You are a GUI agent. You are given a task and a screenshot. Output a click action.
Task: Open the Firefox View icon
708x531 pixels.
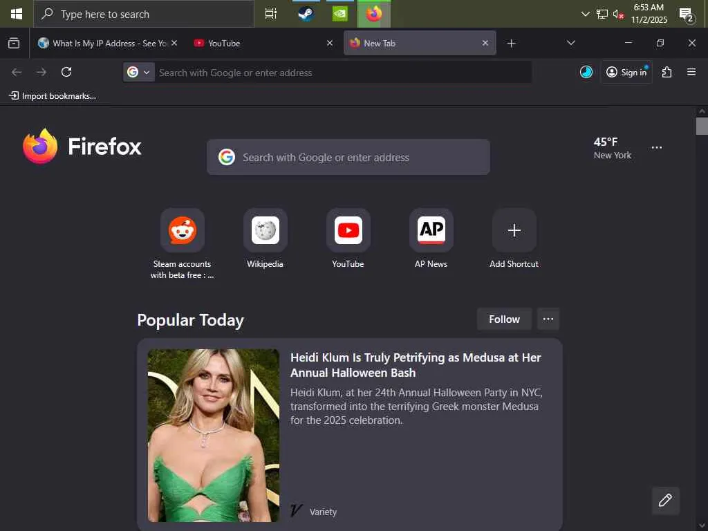click(x=14, y=44)
